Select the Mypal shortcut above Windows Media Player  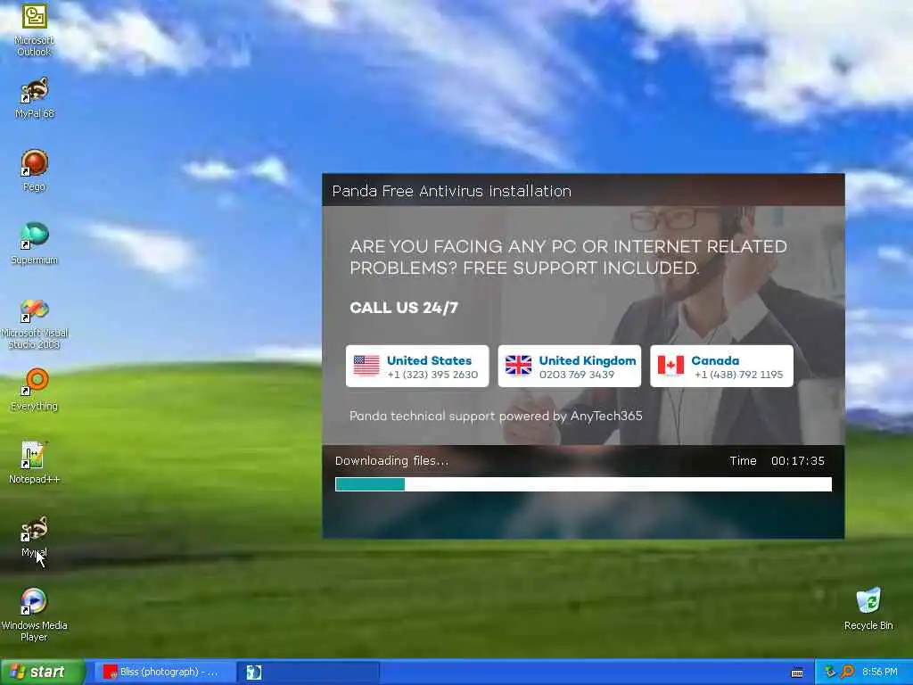pos(35,536)
